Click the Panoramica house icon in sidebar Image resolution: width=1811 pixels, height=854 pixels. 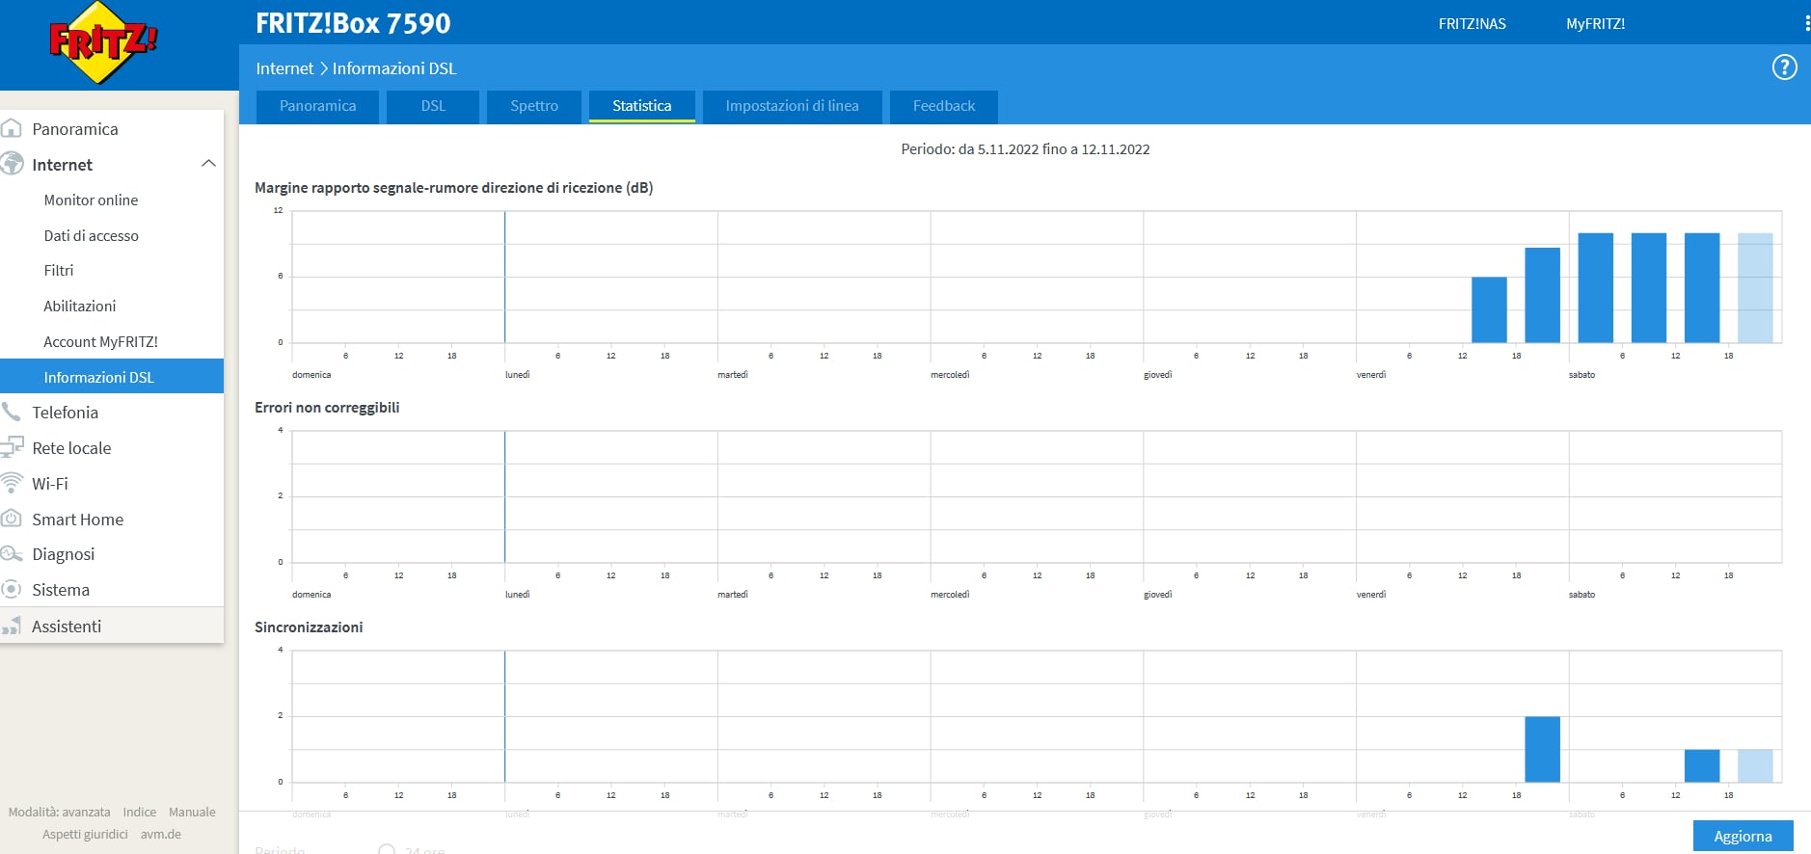[12, 128]
